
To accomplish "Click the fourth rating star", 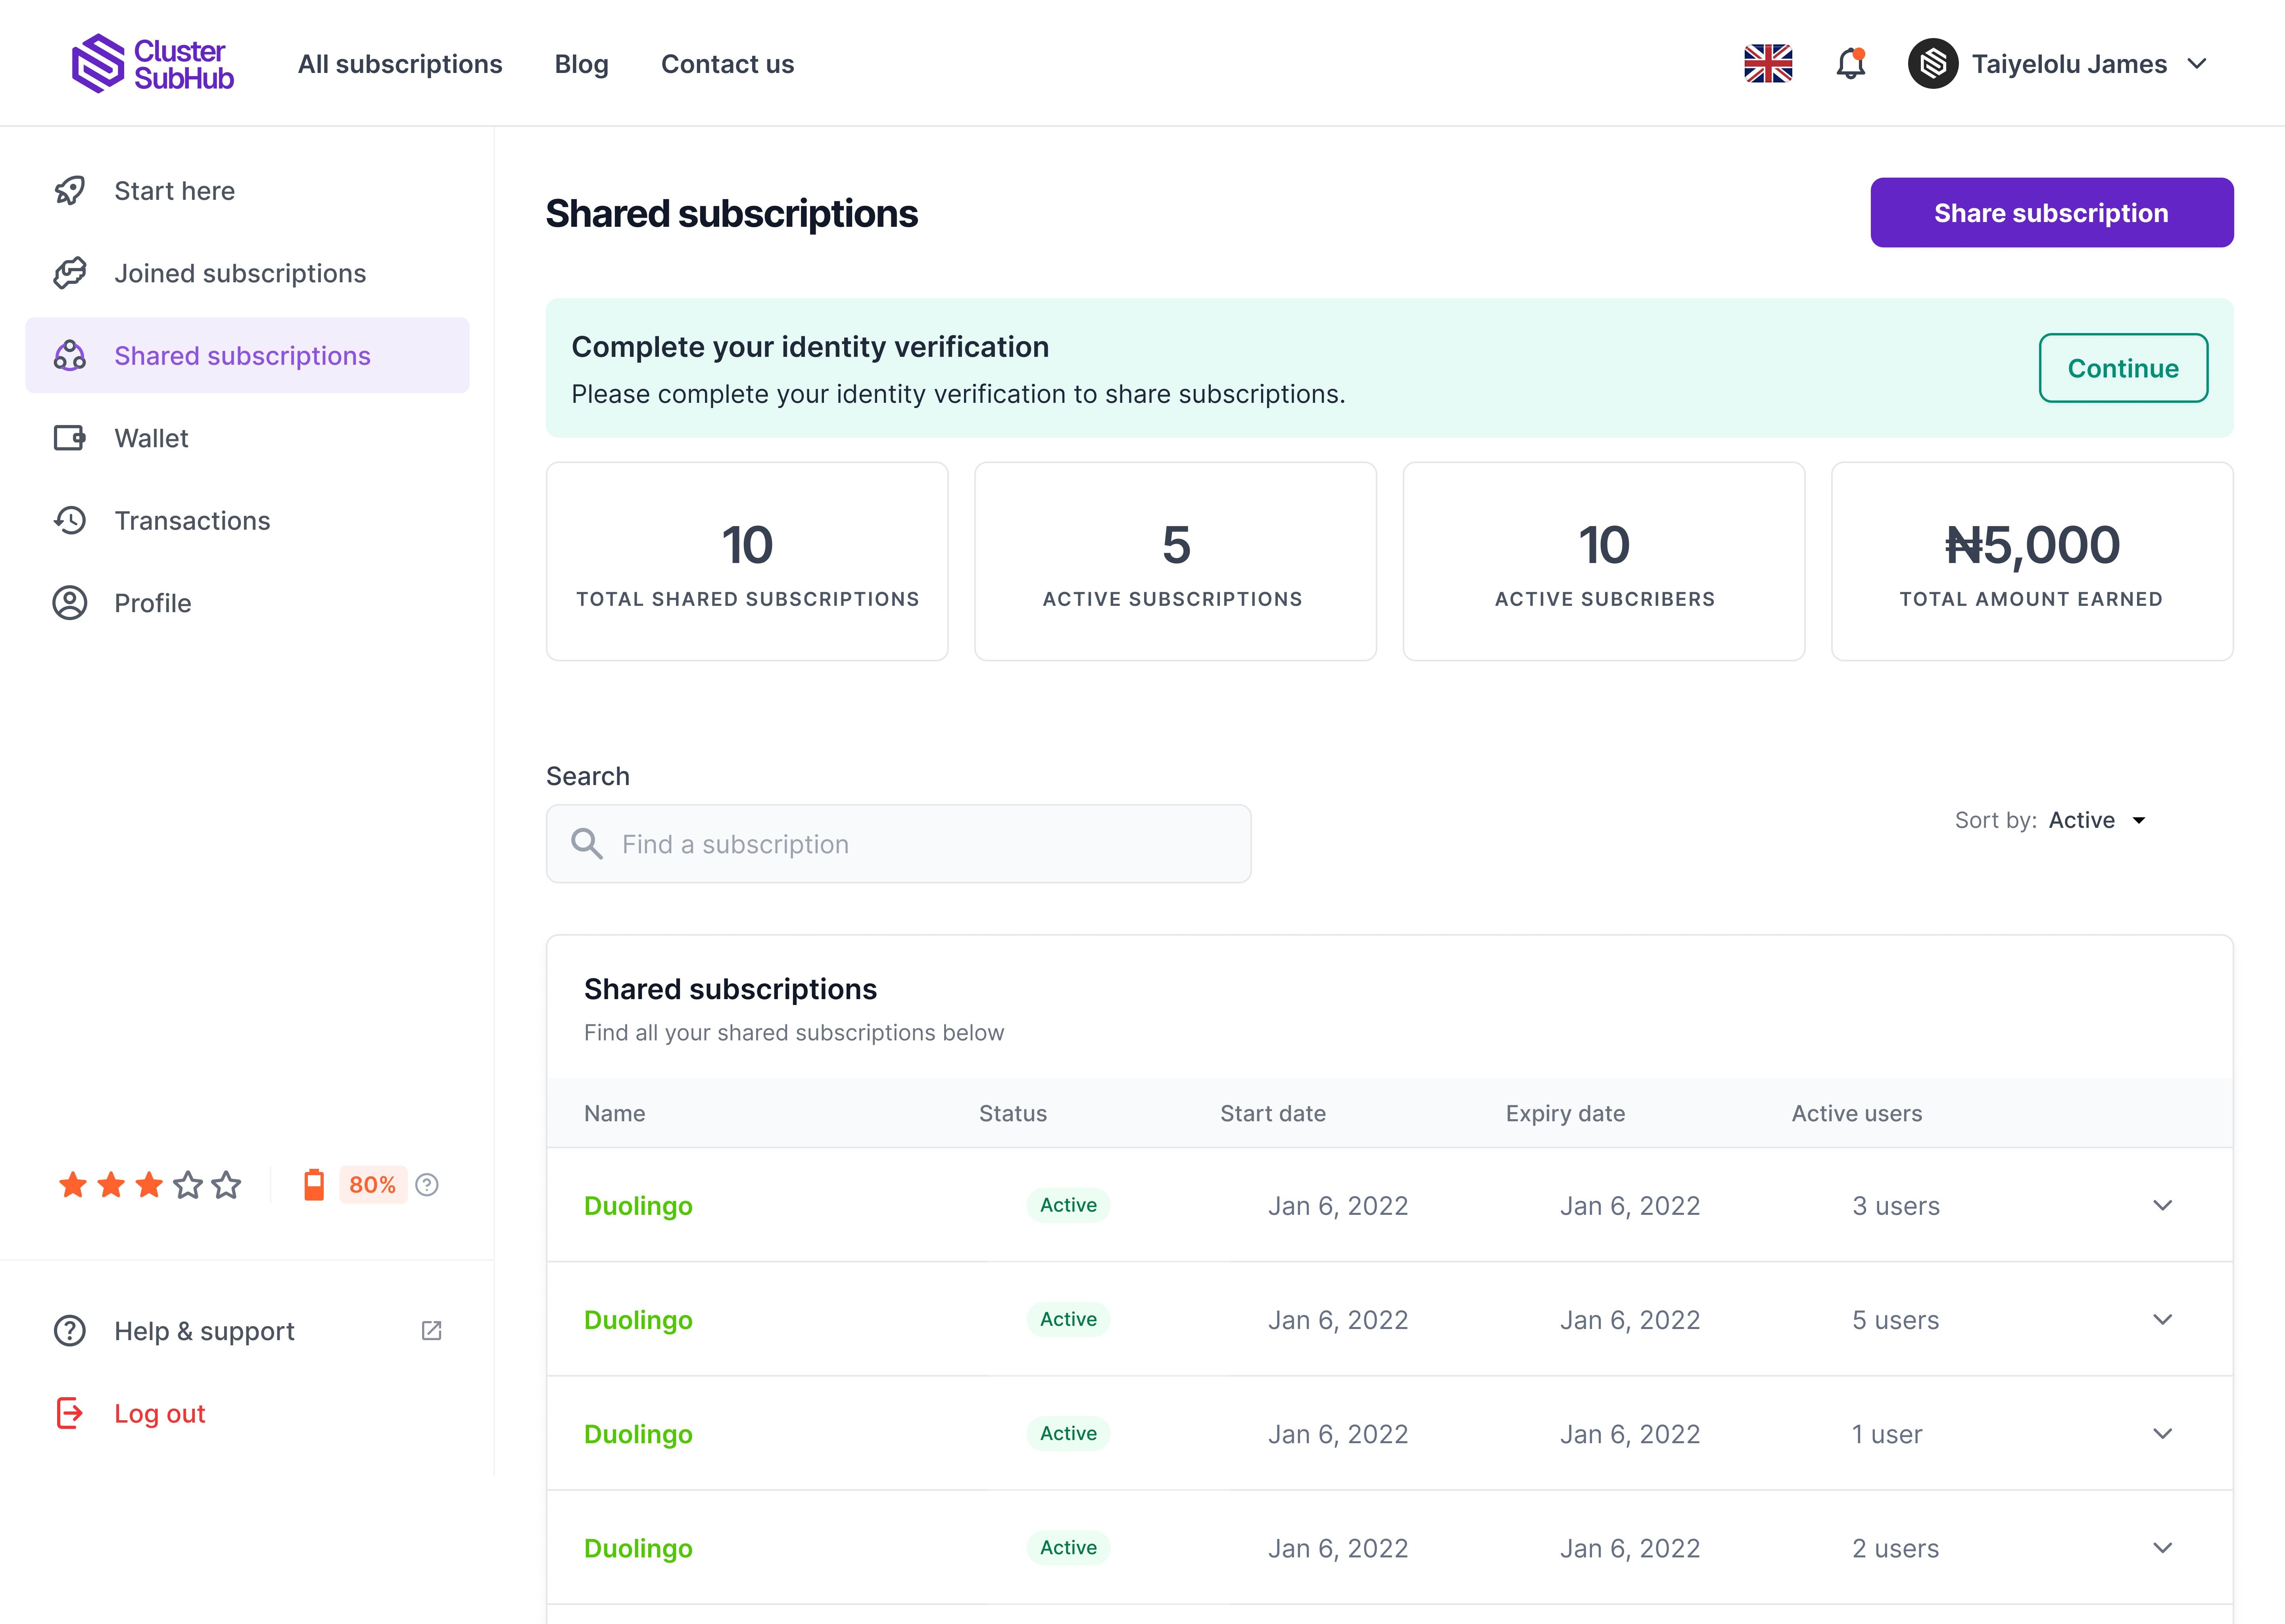I will pos(188,1185).
